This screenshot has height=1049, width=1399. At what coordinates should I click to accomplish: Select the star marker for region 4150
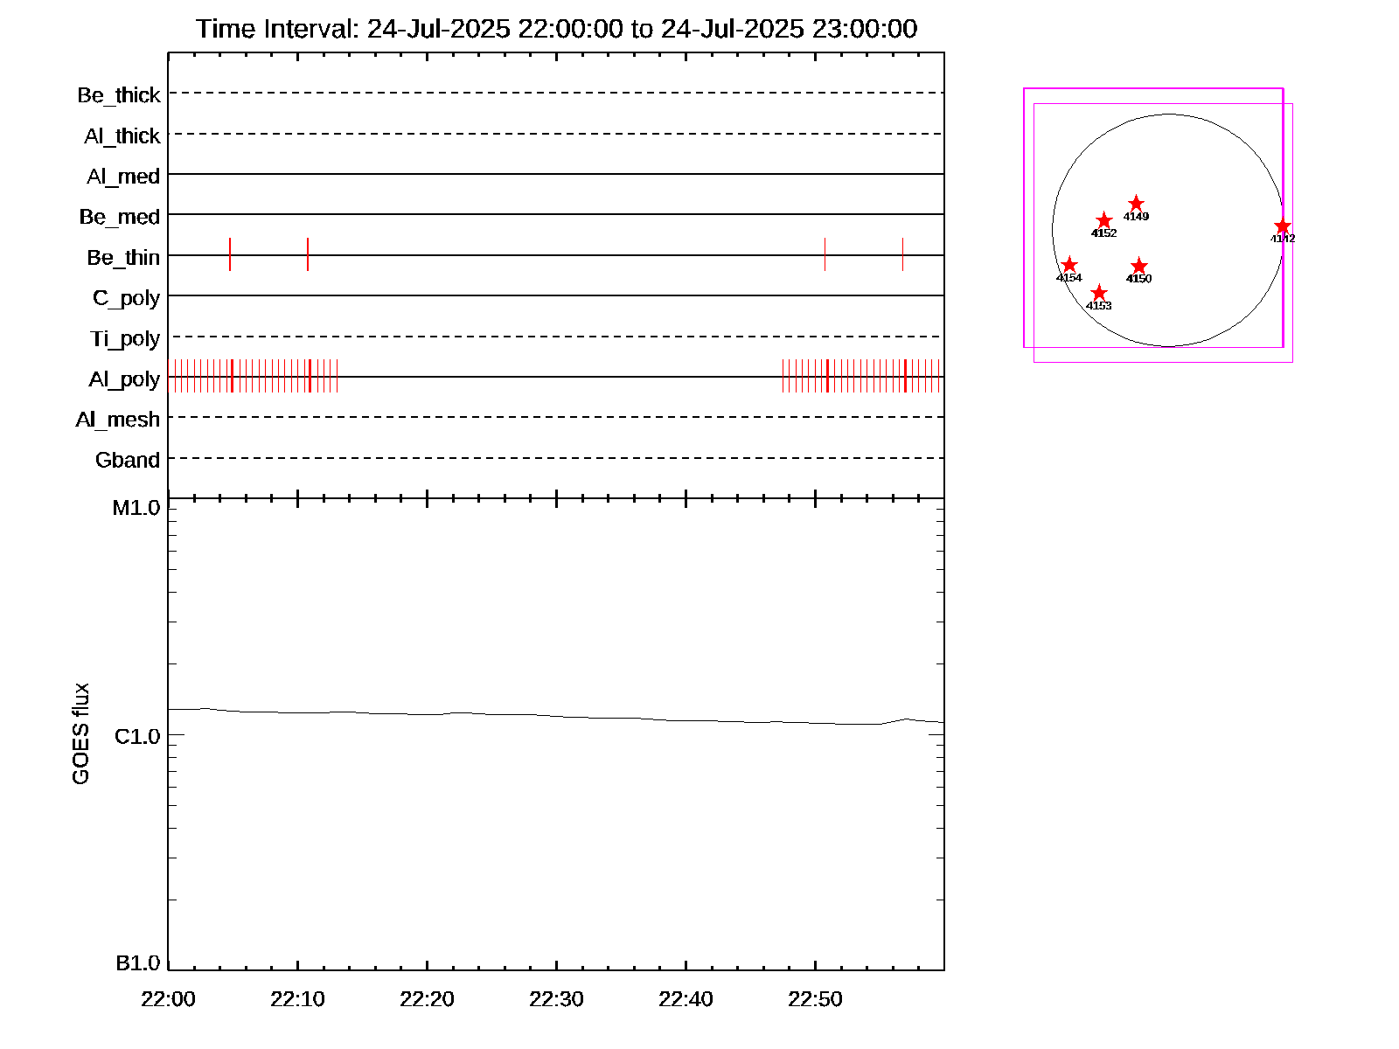click(x=1138, y=266)
